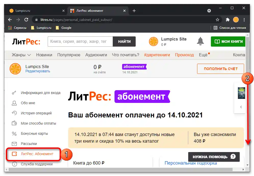Expand the Жанры dropdown menu
Image resolution: width=254 pixels, height=176 pixels.
point(21,55)
